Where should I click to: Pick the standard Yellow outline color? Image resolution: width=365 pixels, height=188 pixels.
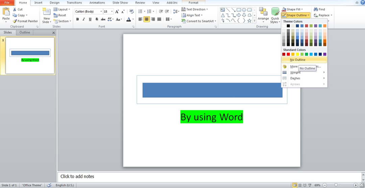coord(297,54)
